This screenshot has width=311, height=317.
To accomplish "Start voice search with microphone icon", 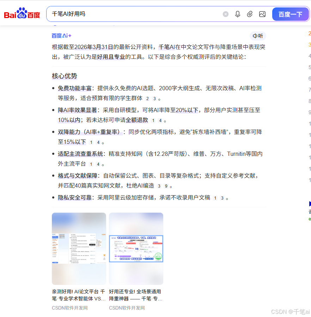I will [x=238, y=14].
